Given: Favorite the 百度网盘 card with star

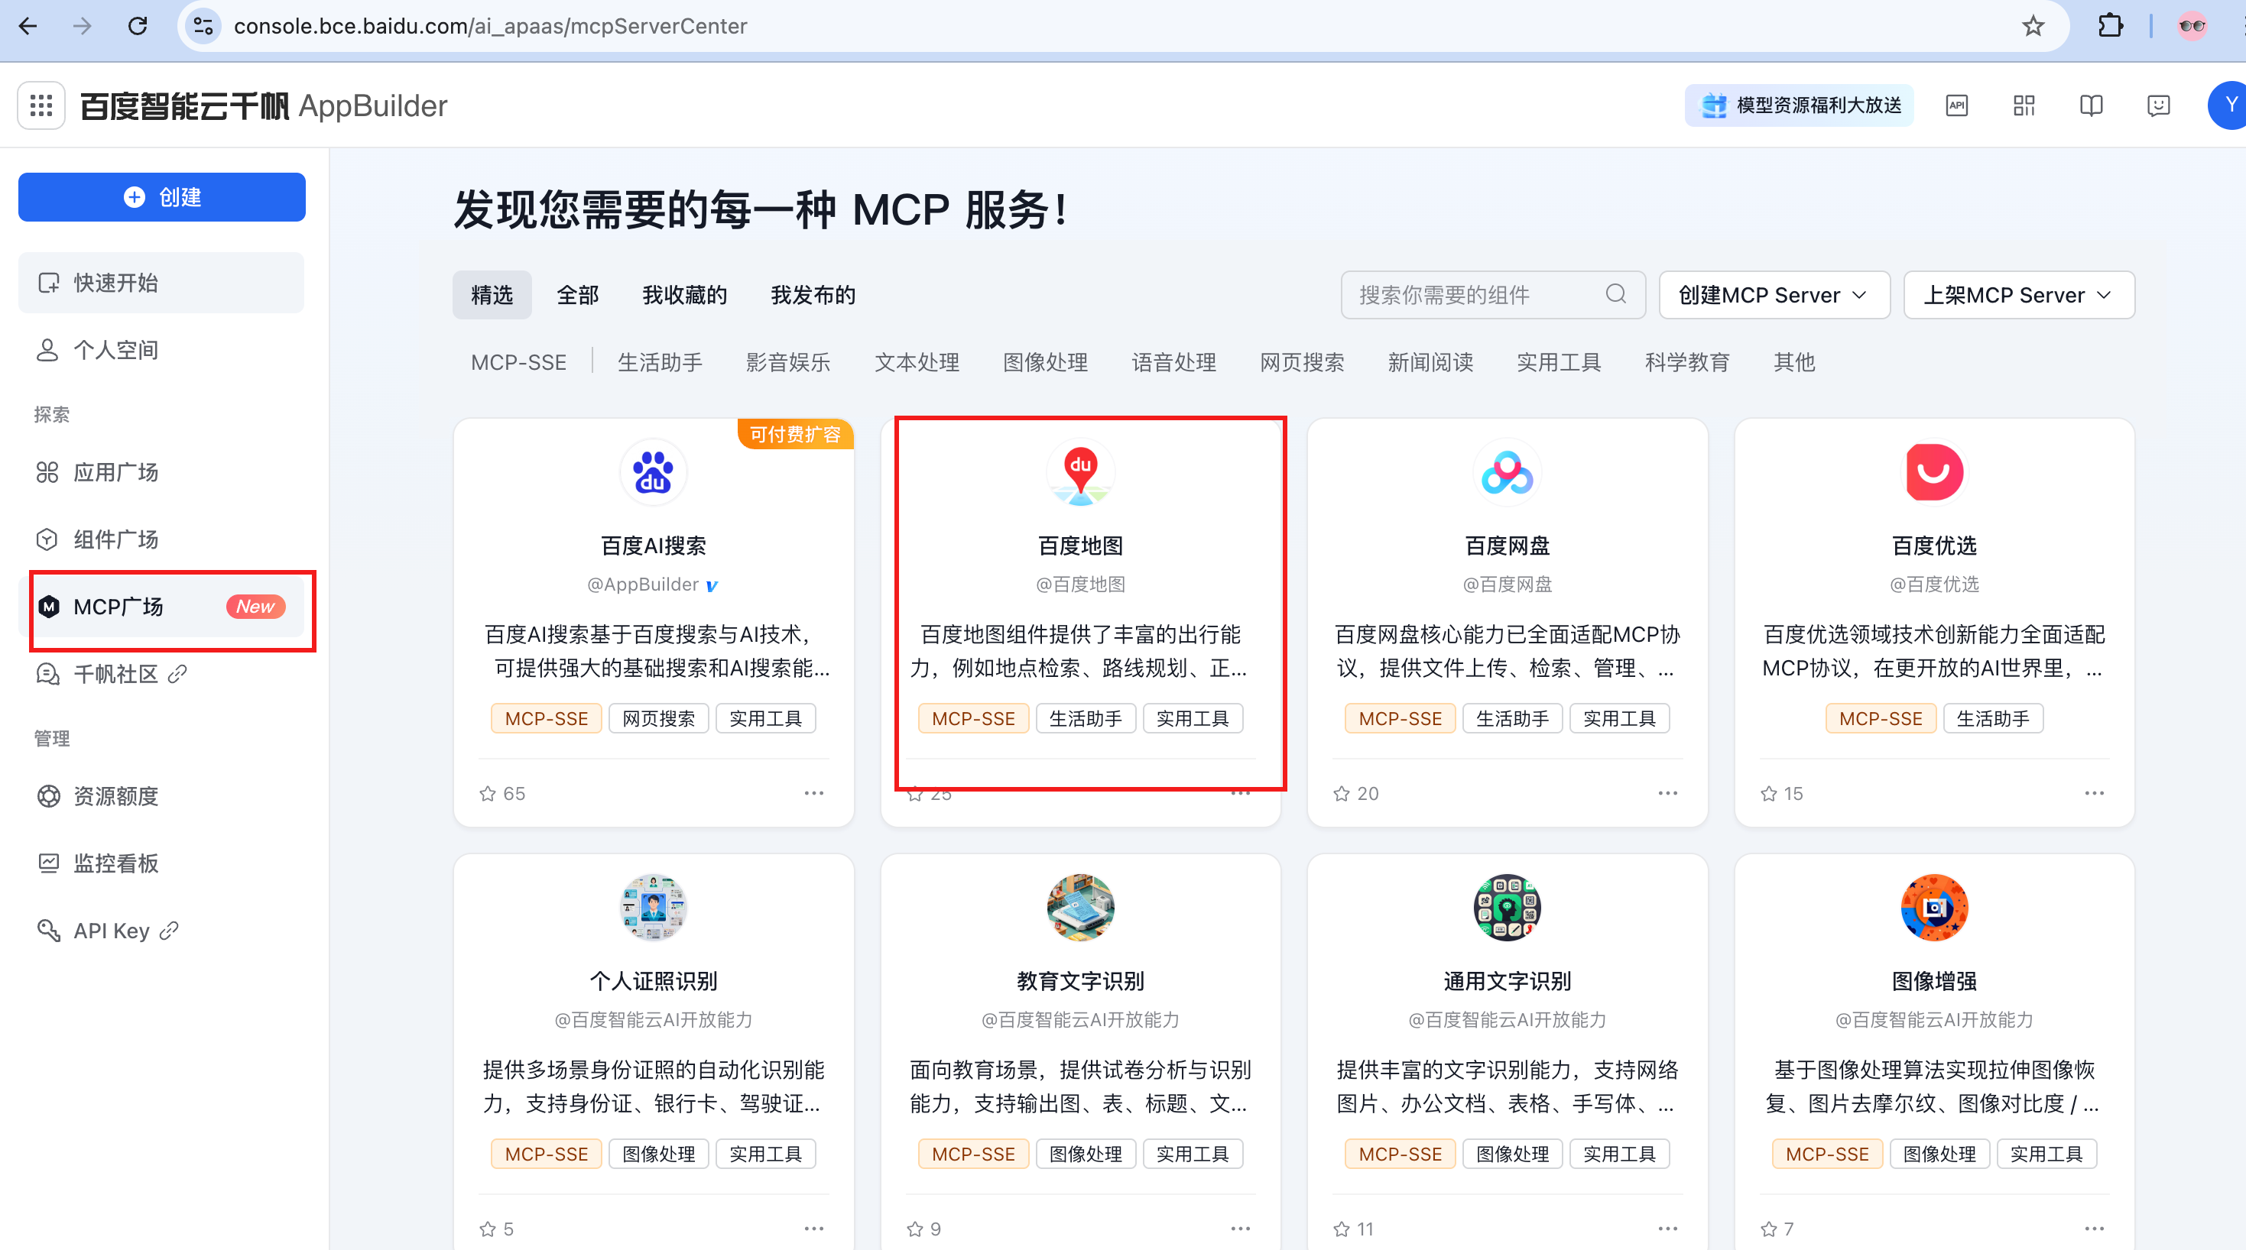Looking at the screenshot, I should [x=1341, y=793].
